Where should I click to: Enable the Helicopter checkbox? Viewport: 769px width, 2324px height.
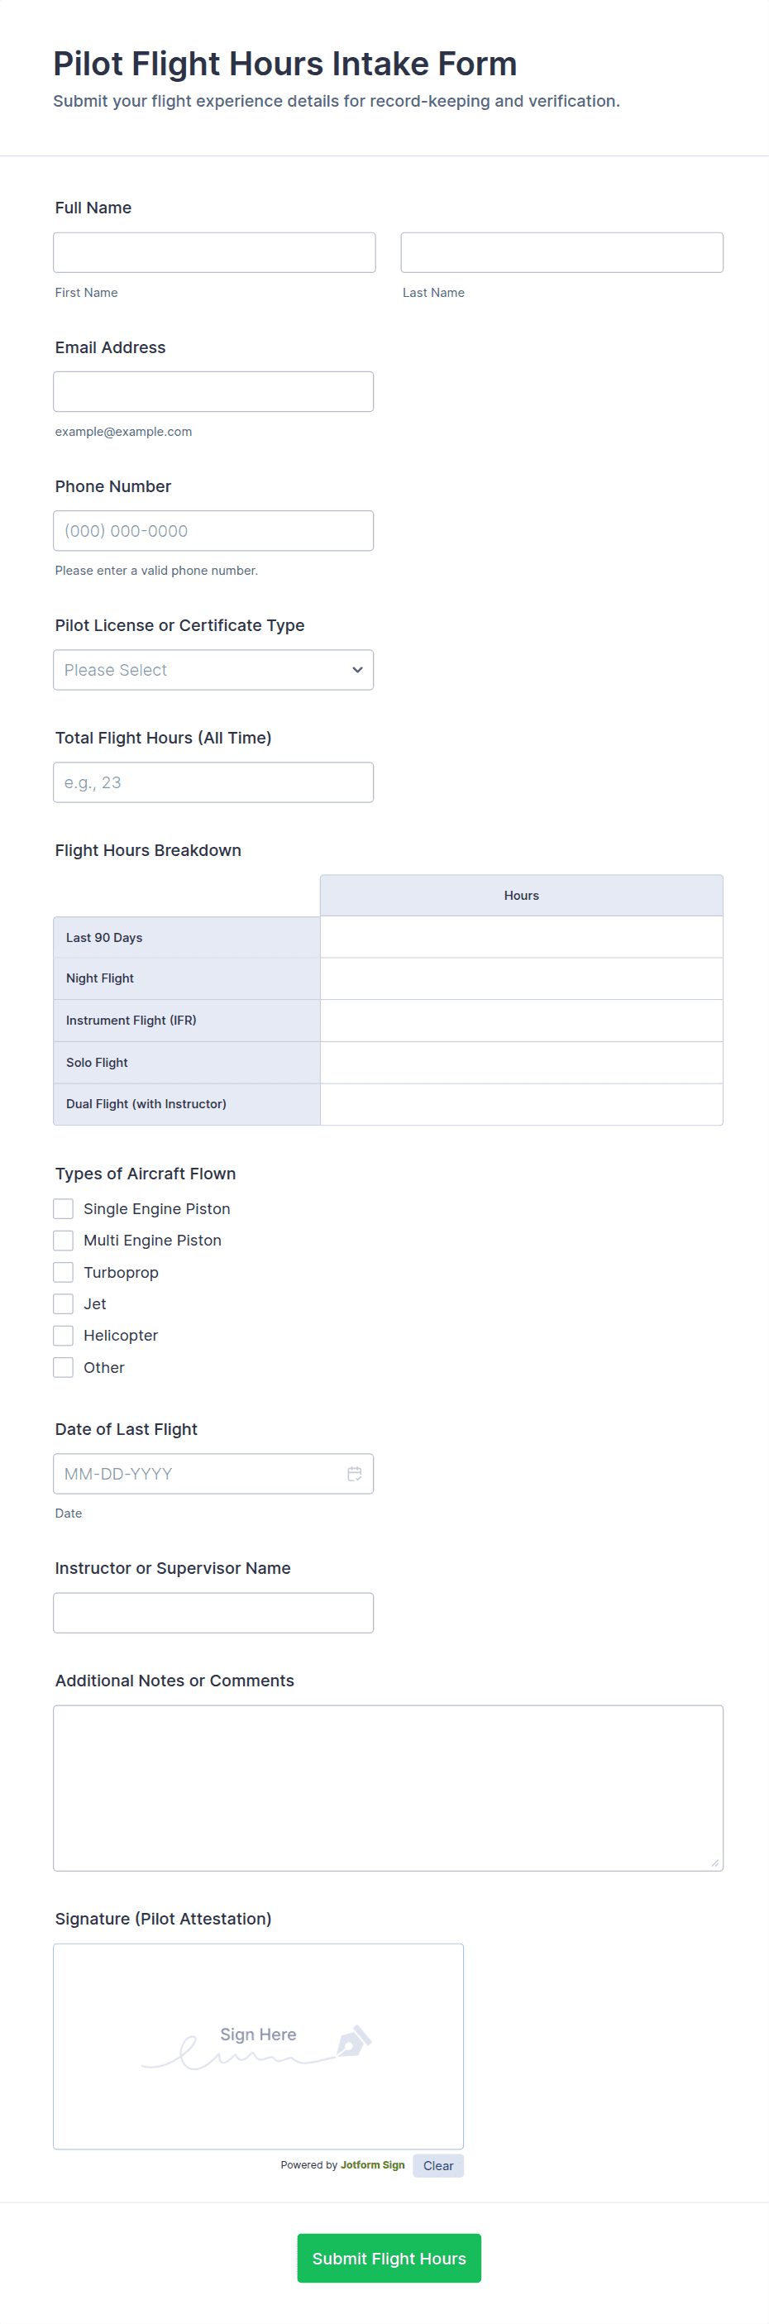point(63,1335)
